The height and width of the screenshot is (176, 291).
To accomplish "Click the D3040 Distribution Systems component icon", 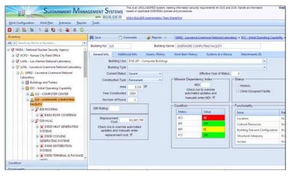I will click(42, 146).
